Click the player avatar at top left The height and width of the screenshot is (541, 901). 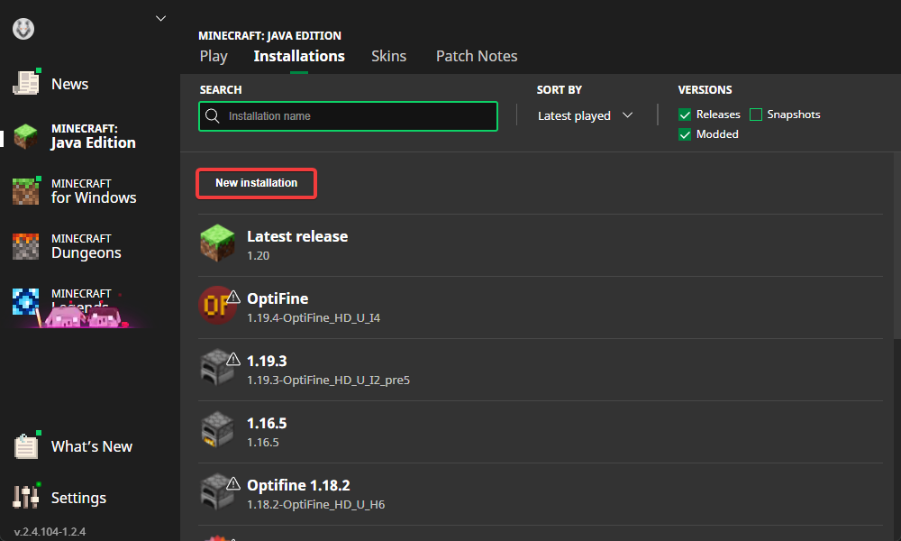point(23,28)
